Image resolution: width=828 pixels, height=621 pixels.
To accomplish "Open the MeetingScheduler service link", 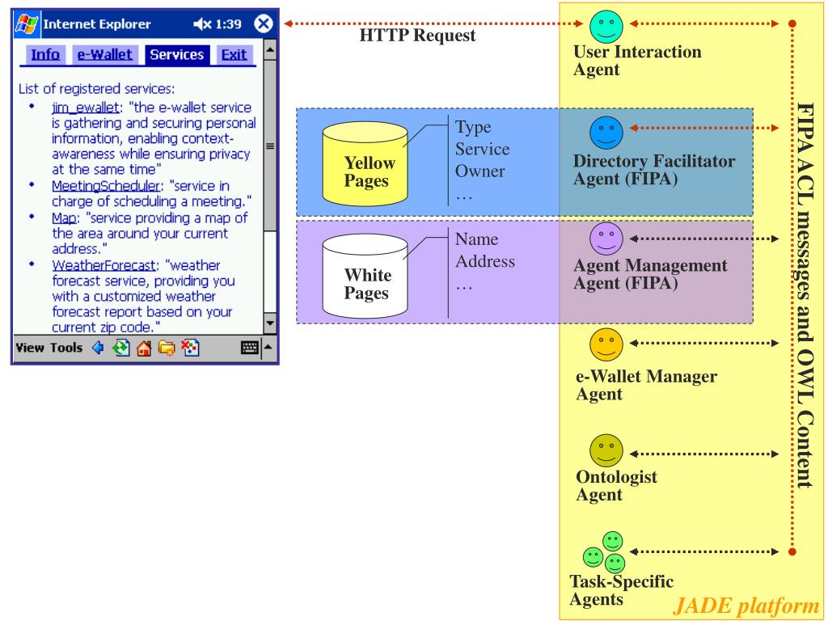I will click(x=106, y=186).
